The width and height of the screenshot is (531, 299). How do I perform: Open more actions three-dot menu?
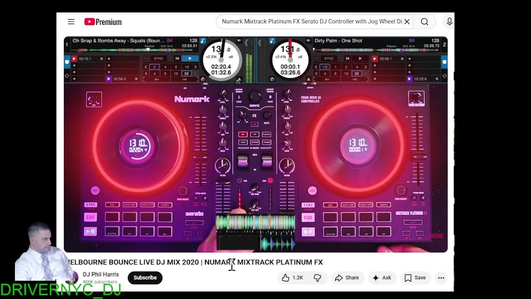(441, 278)
